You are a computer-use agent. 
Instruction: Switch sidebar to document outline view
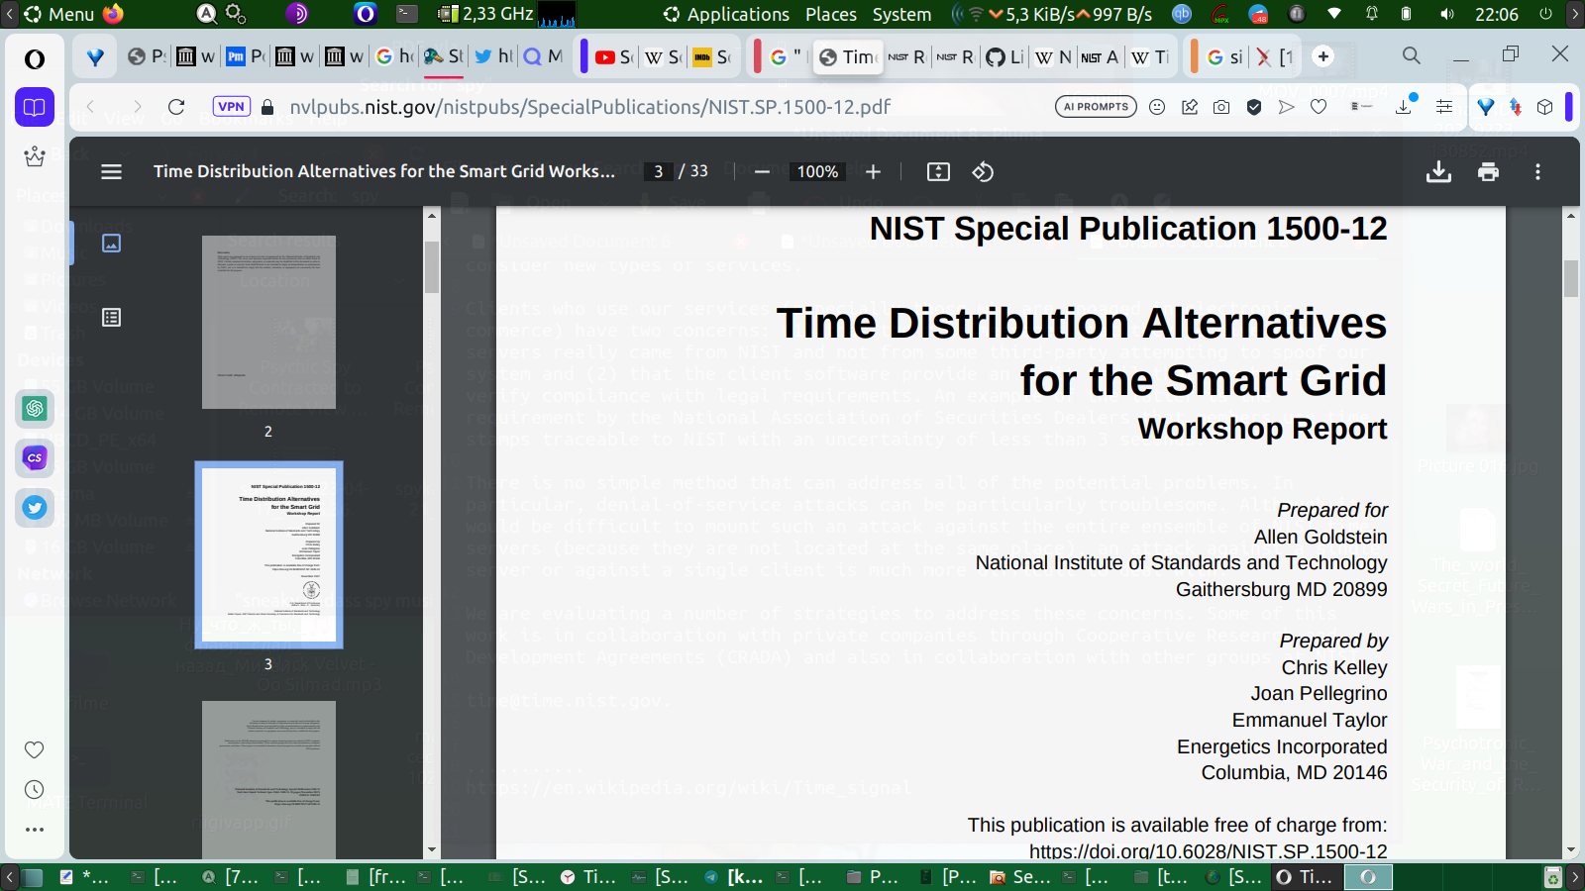pos(111,318)
